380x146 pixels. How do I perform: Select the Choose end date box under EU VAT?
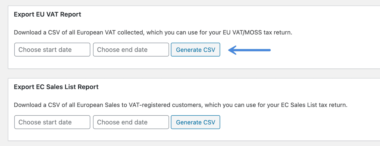click(x=131, y=49)
